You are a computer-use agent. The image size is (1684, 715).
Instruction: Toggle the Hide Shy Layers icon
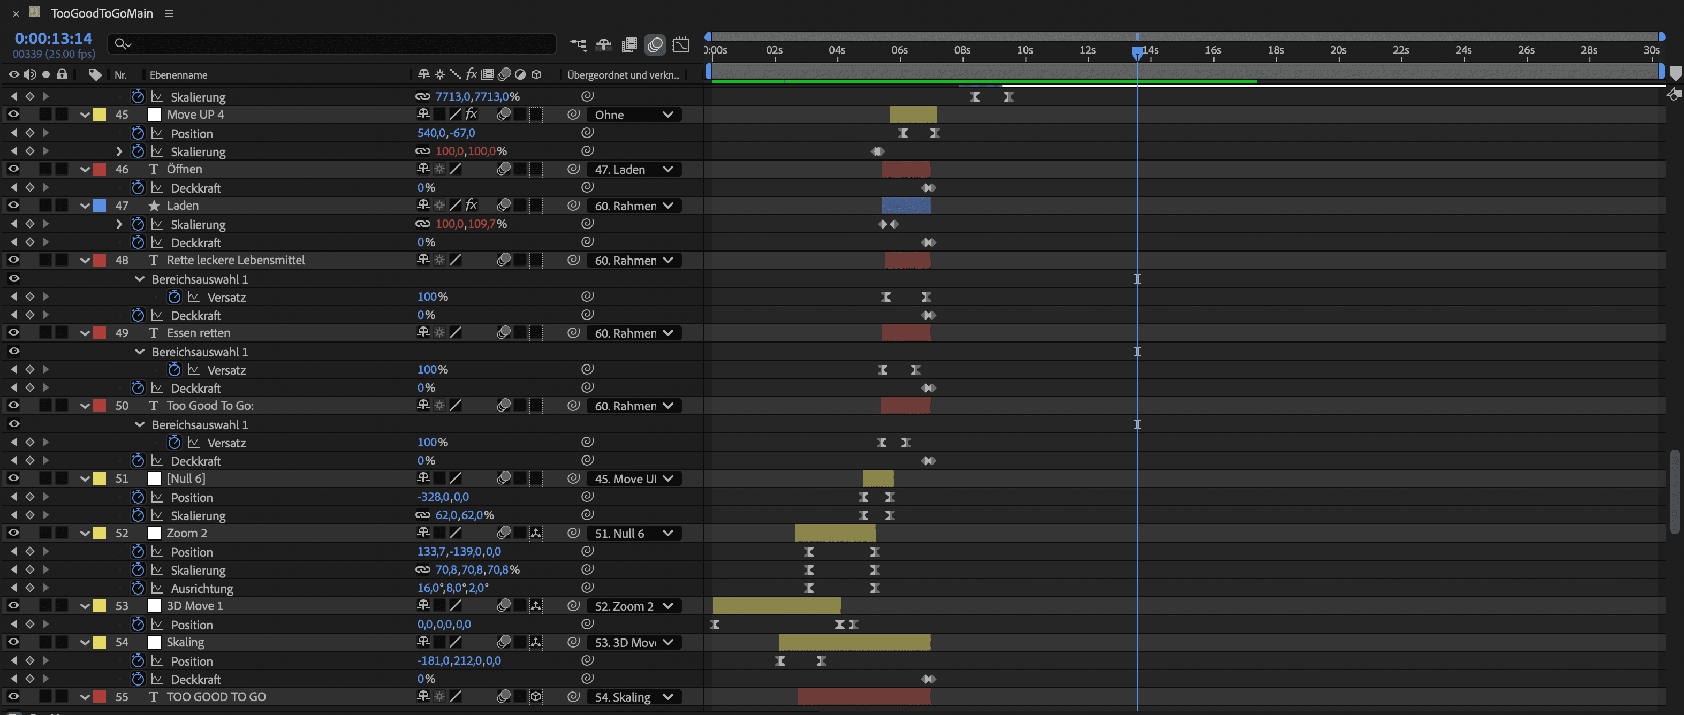coord(603,44)
